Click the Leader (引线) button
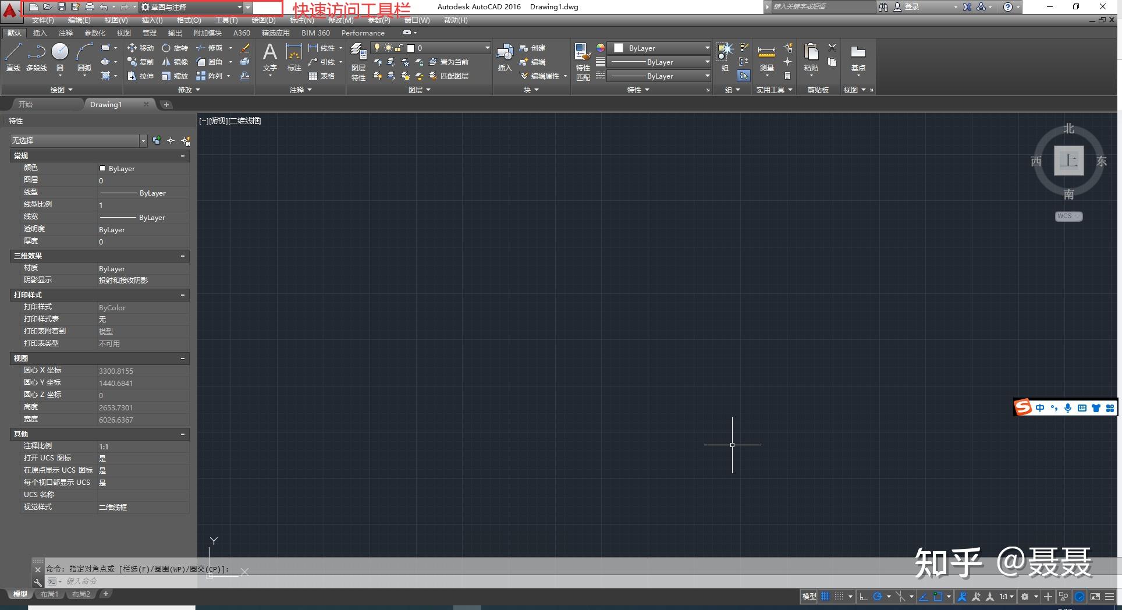The image size is (1122, 610). click(x=322, y=62)
